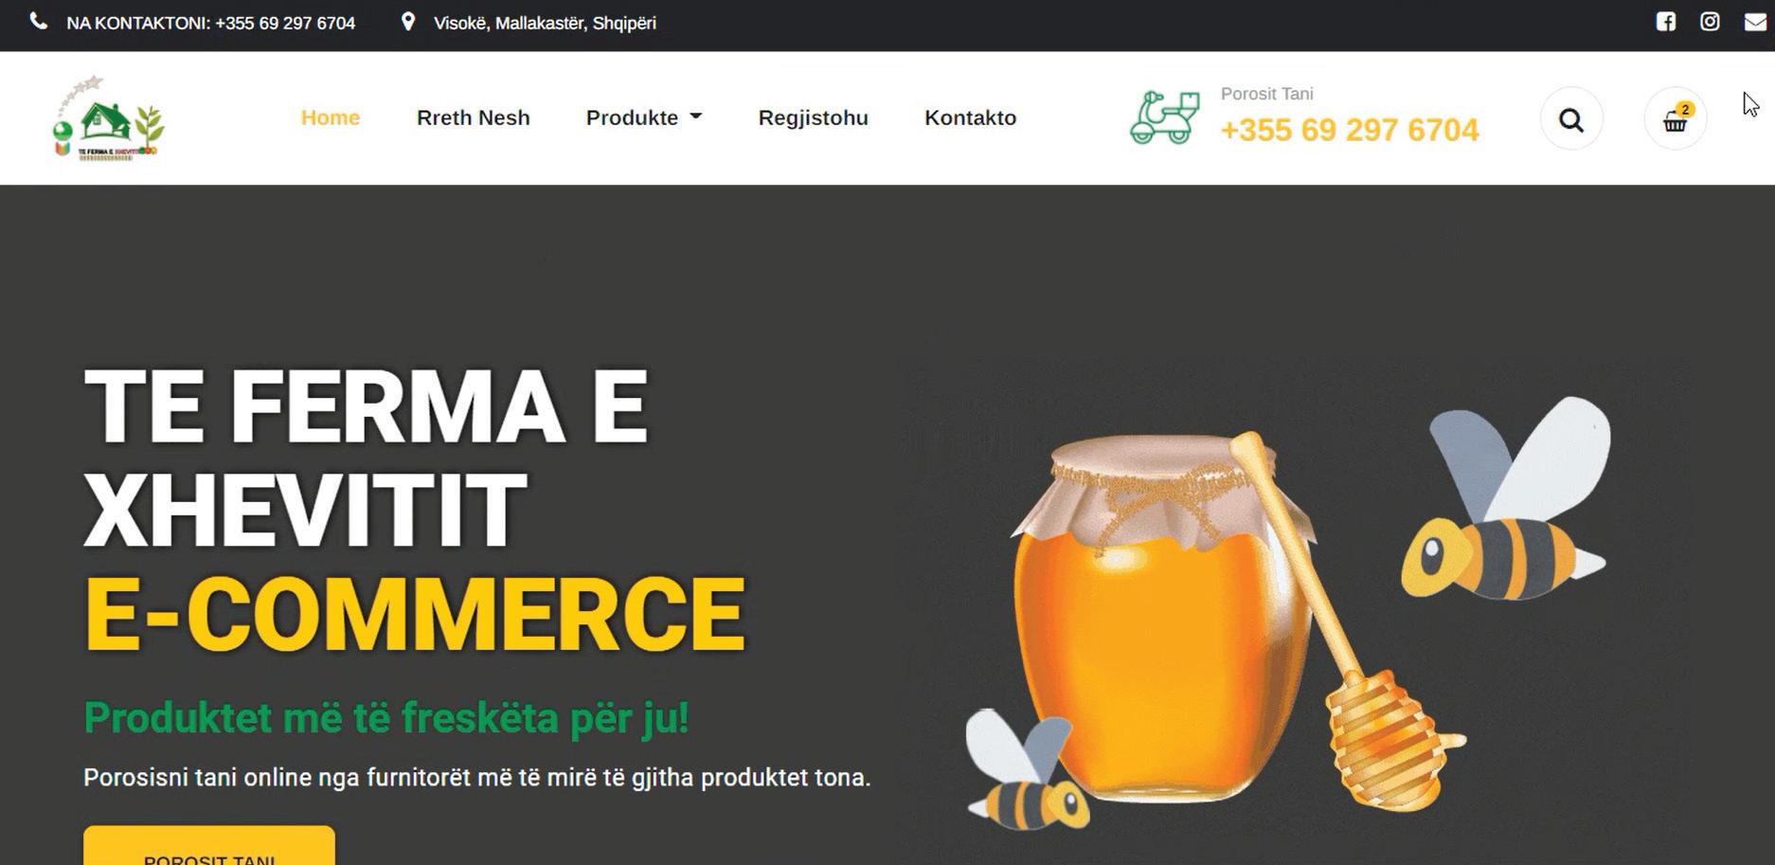The width and height of the screenshot is (1775, 865).
Task: Select the Produkte menu item
Action: 632,117
